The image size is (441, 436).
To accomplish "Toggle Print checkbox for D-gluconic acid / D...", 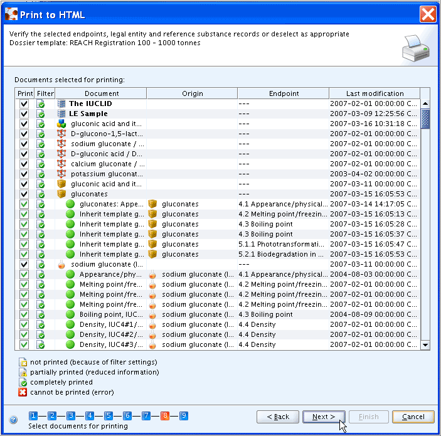I will click(24, 154).
